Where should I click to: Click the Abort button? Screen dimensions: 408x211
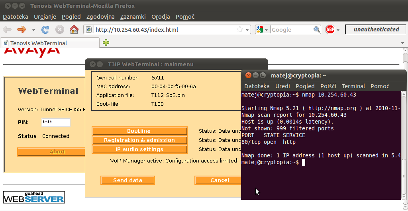[51, 152]
